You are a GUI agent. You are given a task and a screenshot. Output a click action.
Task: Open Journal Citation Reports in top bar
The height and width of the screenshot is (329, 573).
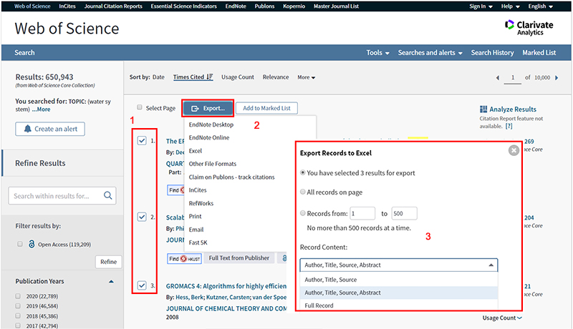[113, 6]
